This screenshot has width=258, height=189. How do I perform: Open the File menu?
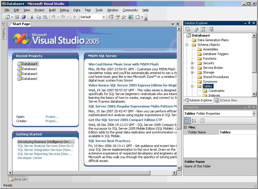(x=7, y=10)
